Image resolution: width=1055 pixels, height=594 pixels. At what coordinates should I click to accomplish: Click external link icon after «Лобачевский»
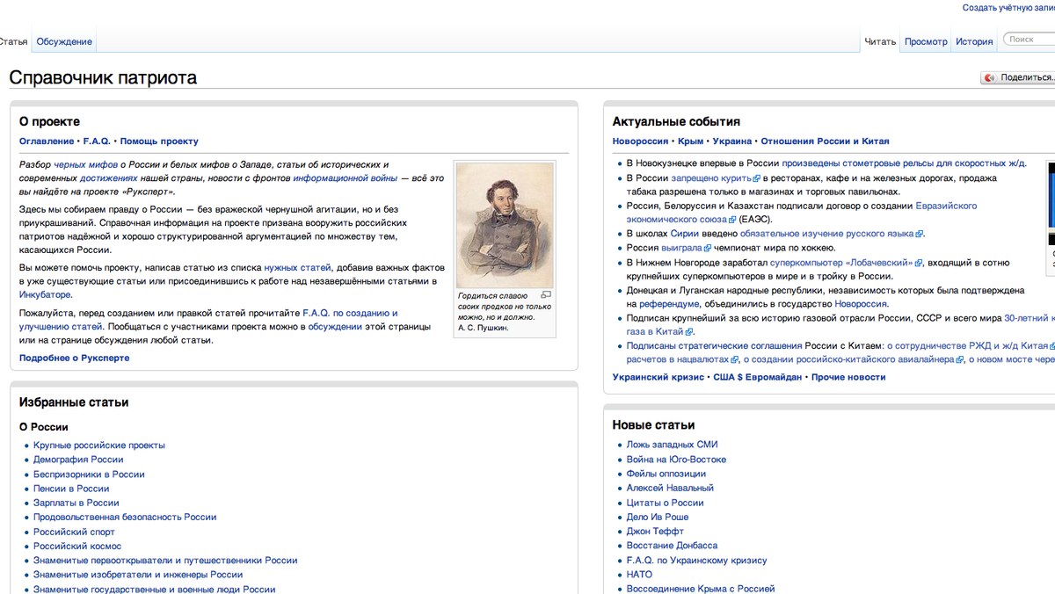(x=919, y=263)
